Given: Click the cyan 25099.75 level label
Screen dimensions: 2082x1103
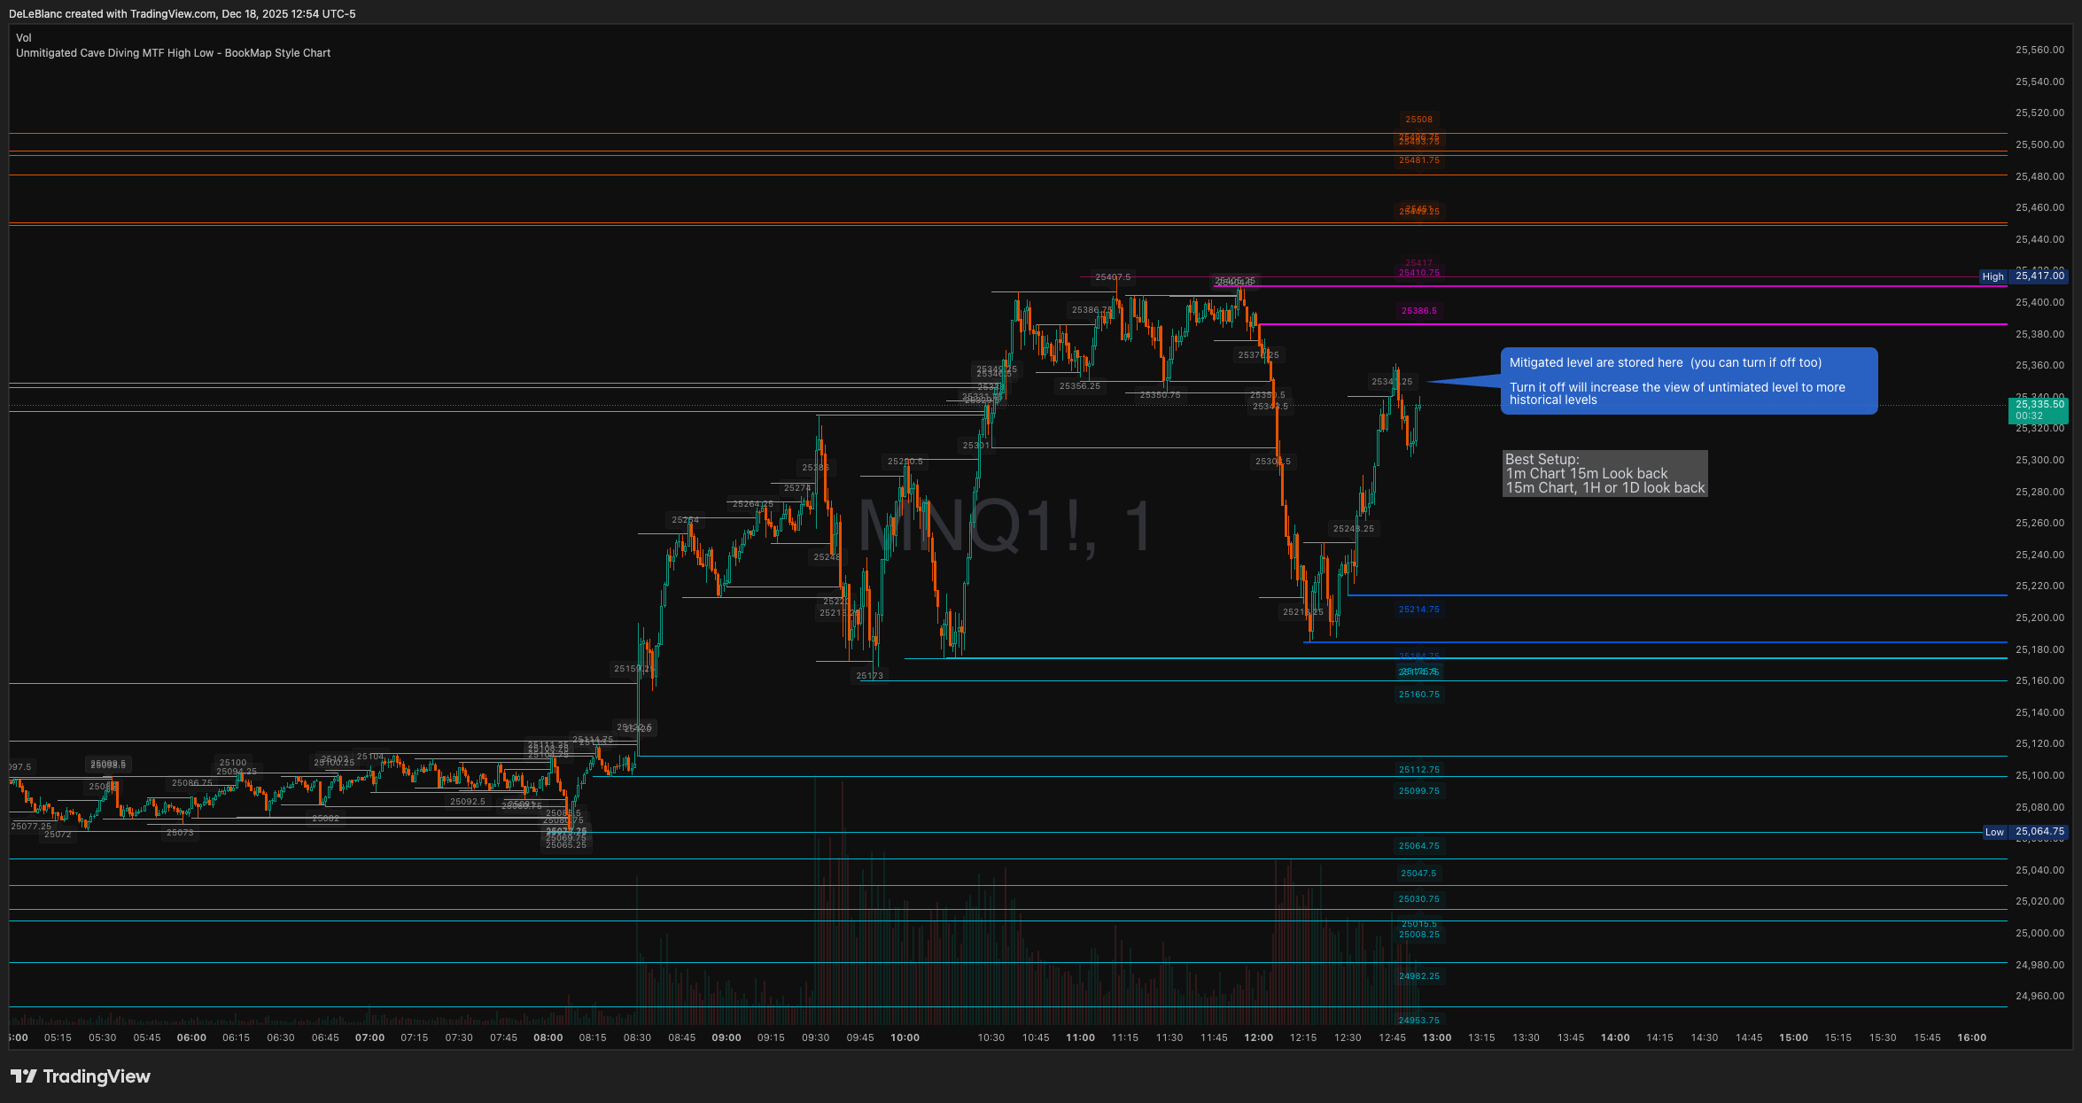Looking at the screenshot, I should click(1418, 791).
